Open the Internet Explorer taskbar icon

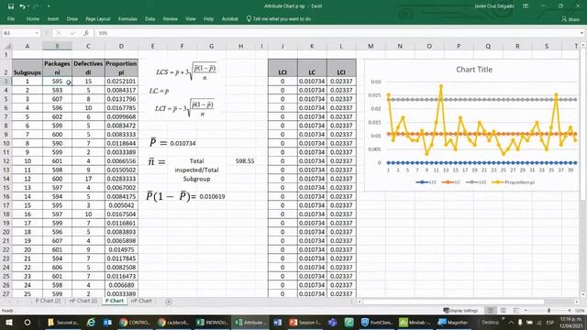(91, 322)
